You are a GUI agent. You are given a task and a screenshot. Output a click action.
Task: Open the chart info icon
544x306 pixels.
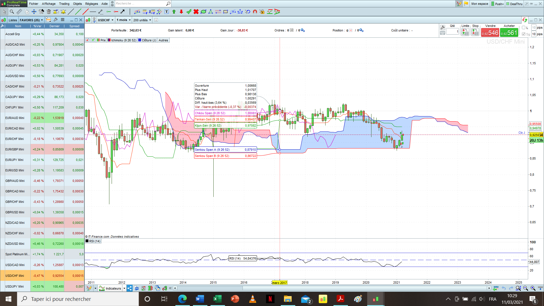pyautogui.click(x=156, y=20)
